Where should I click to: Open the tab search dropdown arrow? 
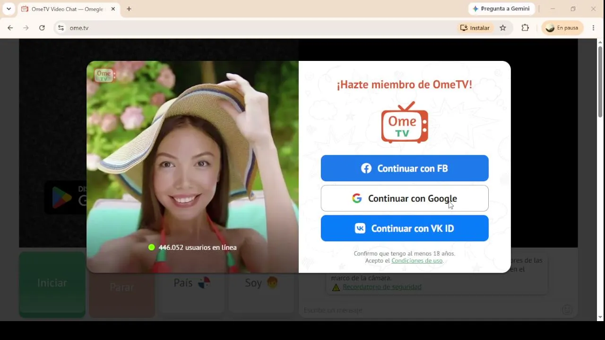pos(9,9)
